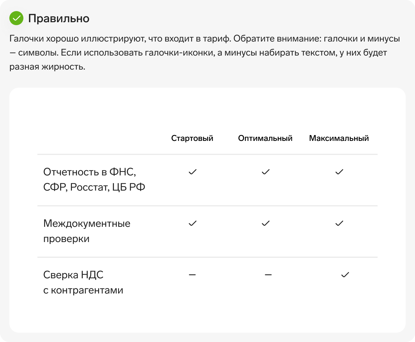This screenshot has height=342, width=415.
Task: Click the divider line above the Сверка НДС row
Action: 207,257
